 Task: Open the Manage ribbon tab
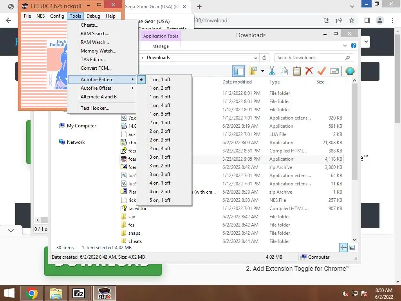(161, 46)
